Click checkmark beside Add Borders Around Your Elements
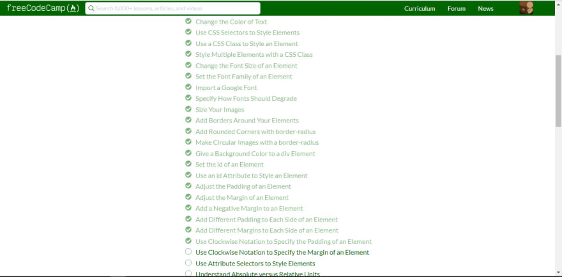Viewport: 562px width, 277px height. 188,120
